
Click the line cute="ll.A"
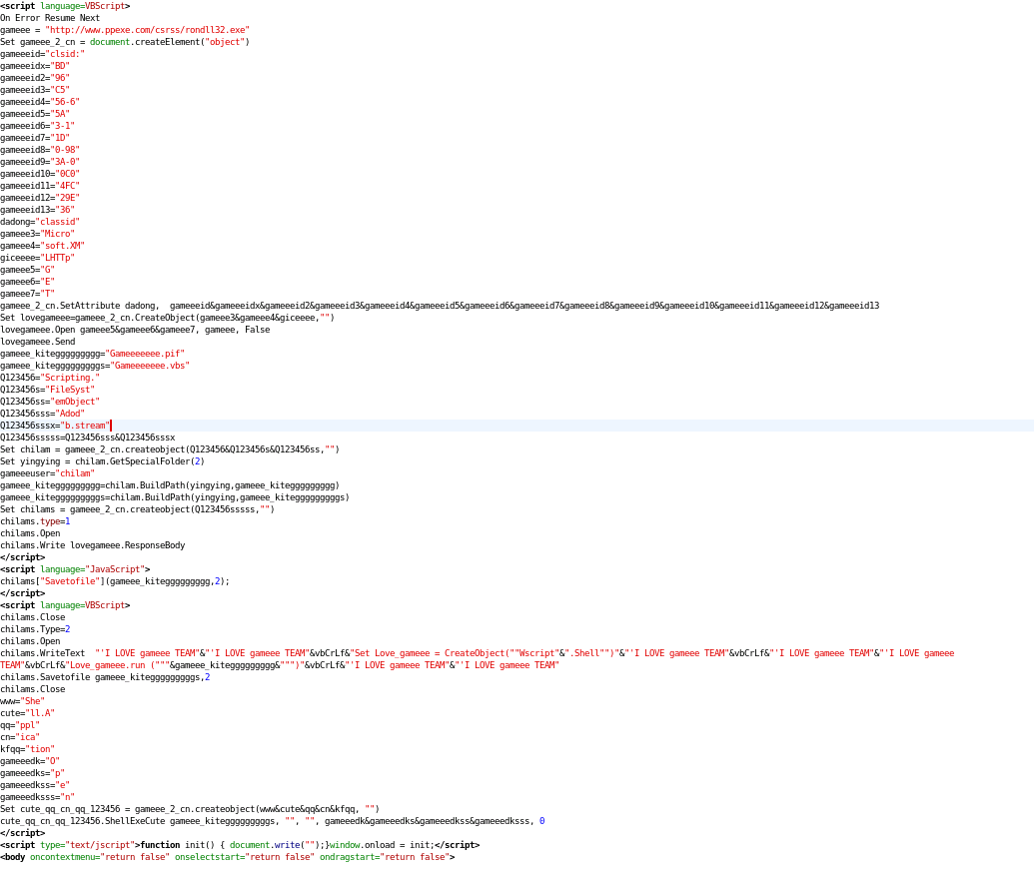coord(28,712)
